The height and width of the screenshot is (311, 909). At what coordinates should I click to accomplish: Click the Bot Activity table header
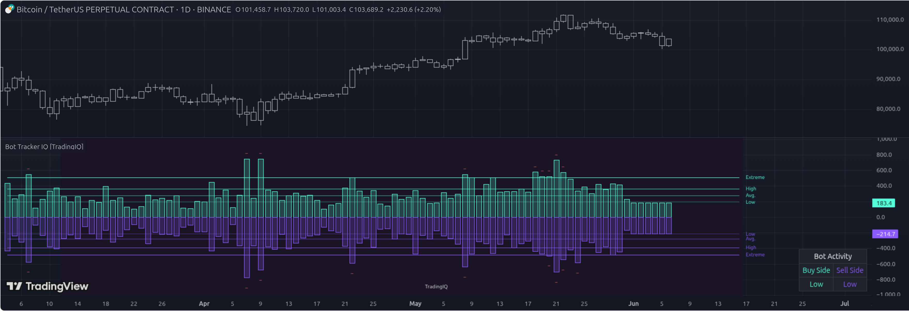832,256
